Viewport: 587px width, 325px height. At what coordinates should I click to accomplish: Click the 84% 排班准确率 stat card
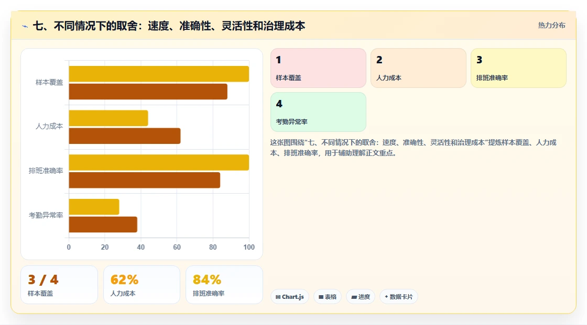point(224,285)
